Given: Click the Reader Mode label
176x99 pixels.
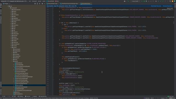Looking at the screenshot, I should click(x=170, y=8).
